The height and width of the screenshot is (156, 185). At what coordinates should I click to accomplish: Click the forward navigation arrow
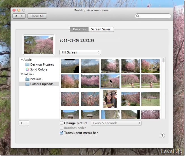(x=22, y=16)
